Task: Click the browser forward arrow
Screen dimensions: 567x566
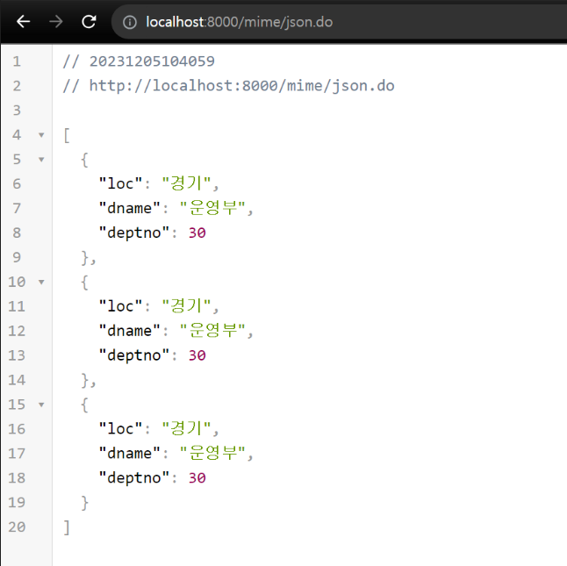Action: (55, 22)
